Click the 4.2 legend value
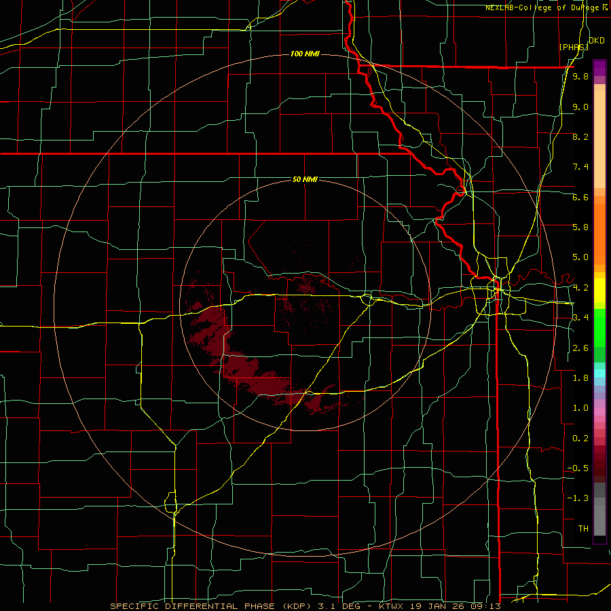The width and height of the screenshot is (611, 611). pos(580,288)
